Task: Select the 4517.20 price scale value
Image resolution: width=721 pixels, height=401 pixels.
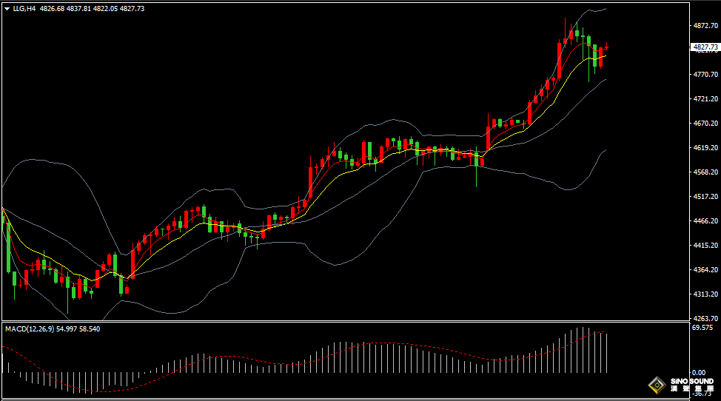Action: pos(705,196)
